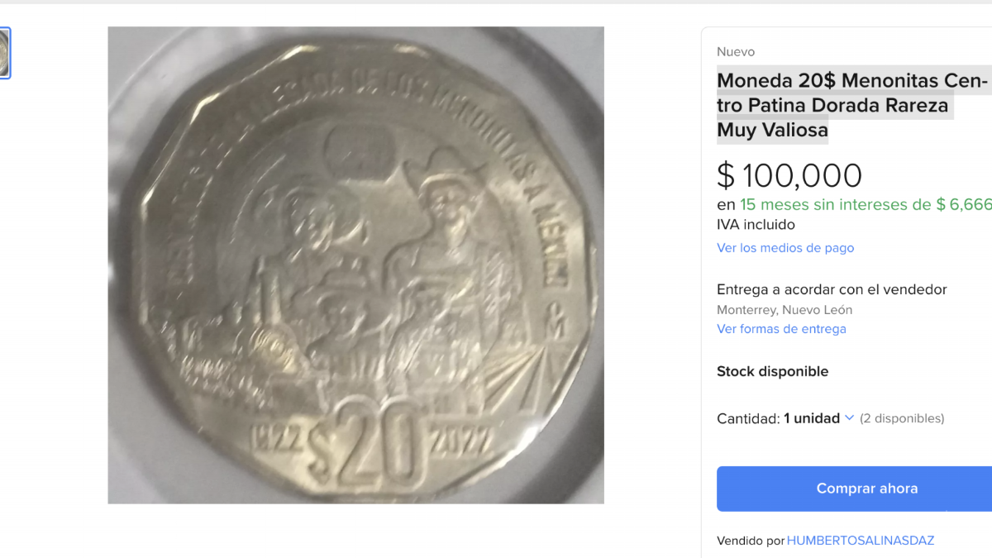Click the $ 100,000 price
The height and width of the screenshot is (558, 992).
[789, 176]
